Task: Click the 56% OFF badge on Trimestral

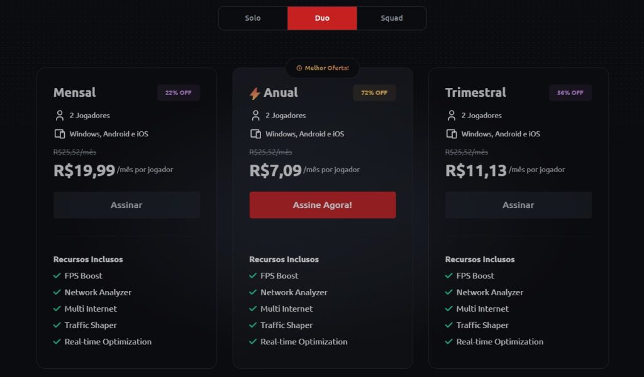Action: 570,93
